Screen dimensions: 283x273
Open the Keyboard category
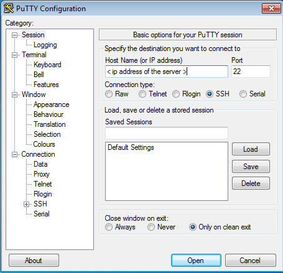point(47,65)
